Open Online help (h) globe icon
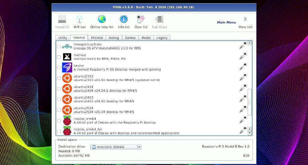The image size is (308, 165). [102, 19]
